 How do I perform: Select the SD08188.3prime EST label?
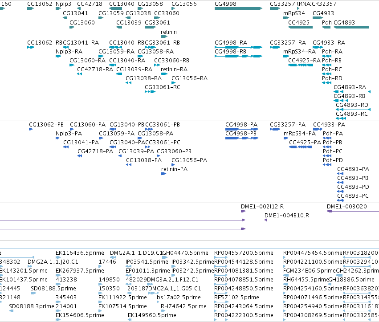click(32, 306)
